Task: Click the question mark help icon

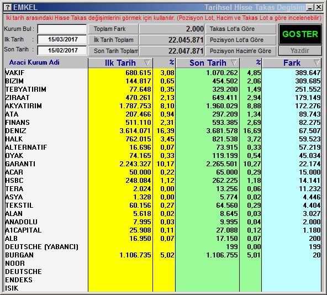Action: coord(7,8)
